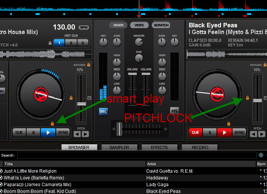Select track Paparazzi (James Camareta Mix)

[x=133, y=185]
